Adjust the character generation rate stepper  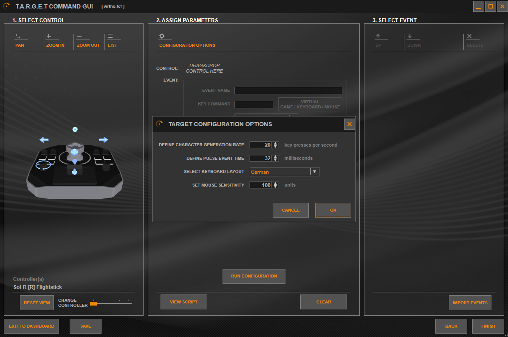point(275,145)
